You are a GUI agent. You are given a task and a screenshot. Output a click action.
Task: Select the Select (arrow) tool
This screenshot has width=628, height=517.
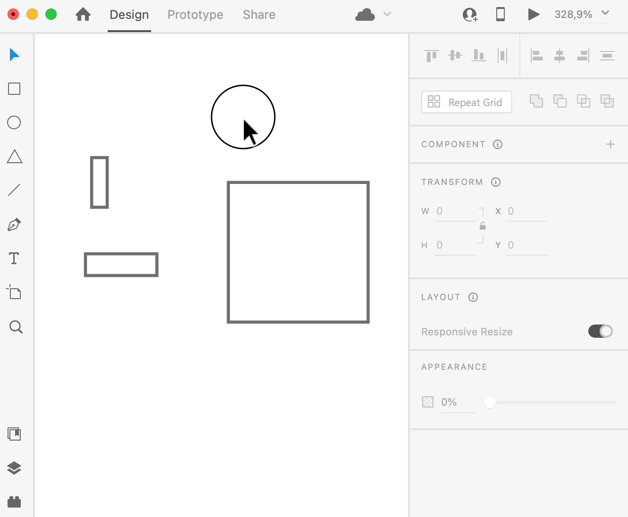(14, 55)
